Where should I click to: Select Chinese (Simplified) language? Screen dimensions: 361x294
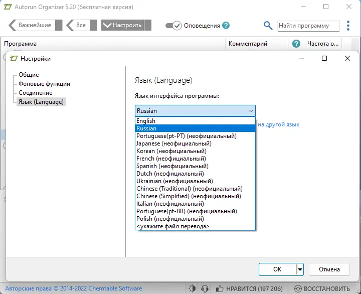[x=195, y=196]
